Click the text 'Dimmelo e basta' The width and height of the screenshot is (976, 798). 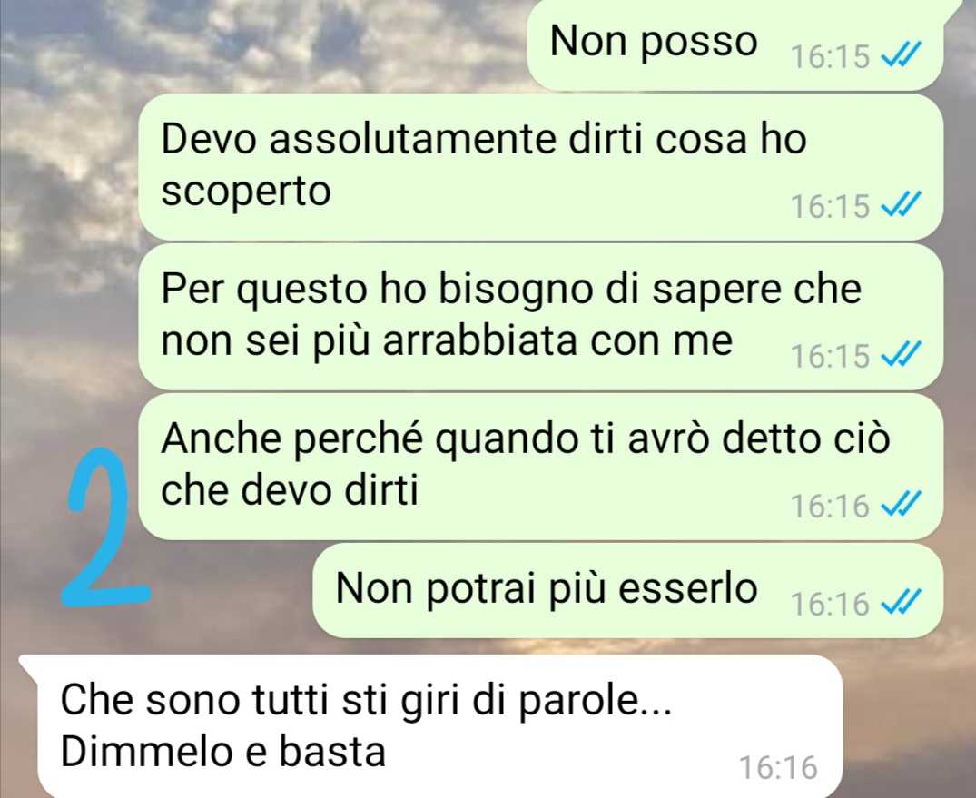(222, 752)
